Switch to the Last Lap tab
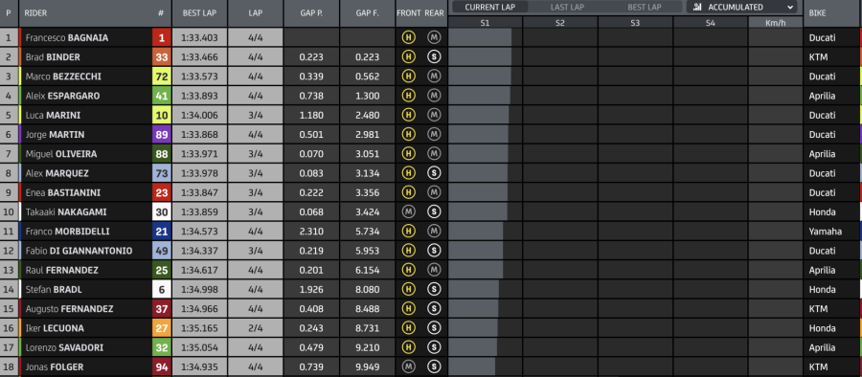Image resolution: width=862 pixels, height=377 pixels. 567,7
